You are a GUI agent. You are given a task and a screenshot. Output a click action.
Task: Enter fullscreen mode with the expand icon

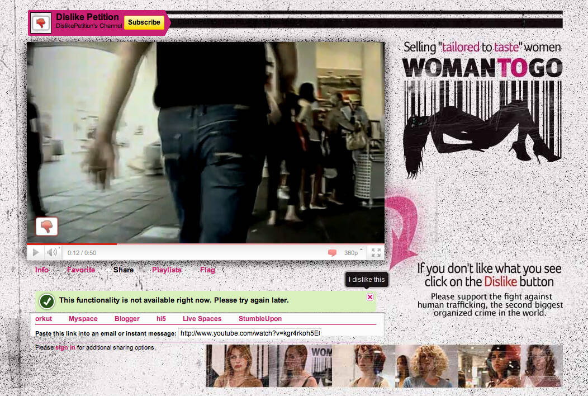click(x=376, y=253)
